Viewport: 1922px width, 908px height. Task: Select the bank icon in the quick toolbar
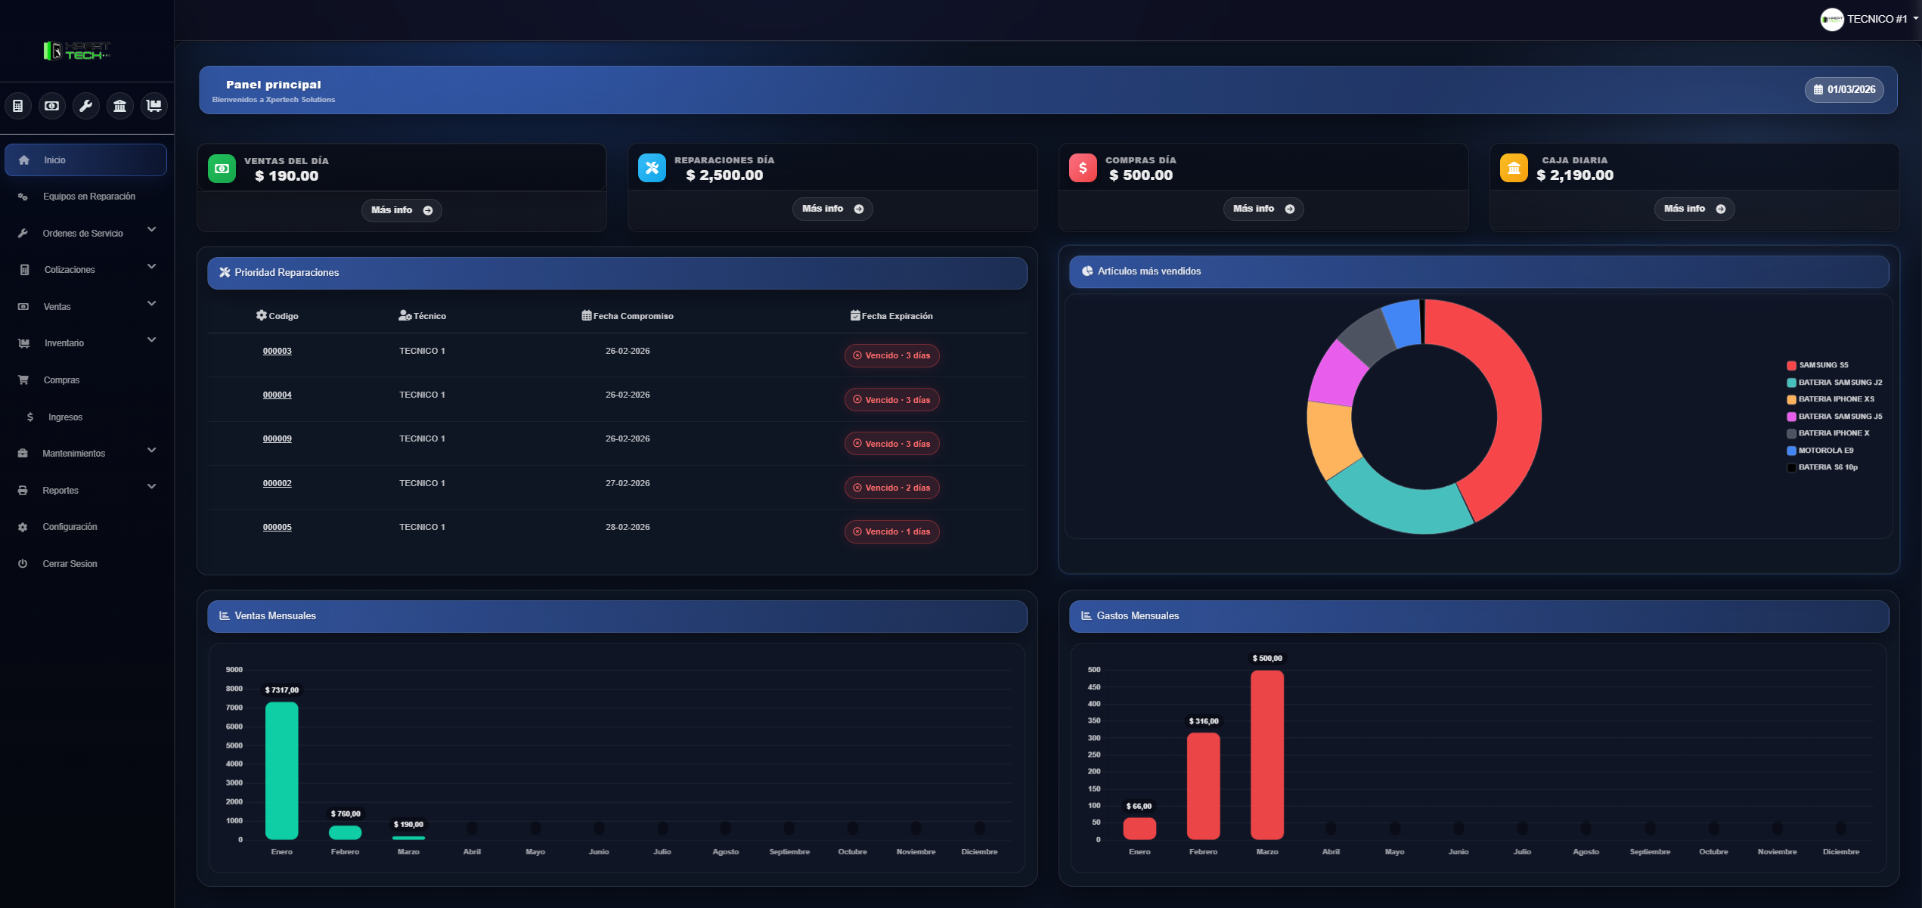click(119, 106)
